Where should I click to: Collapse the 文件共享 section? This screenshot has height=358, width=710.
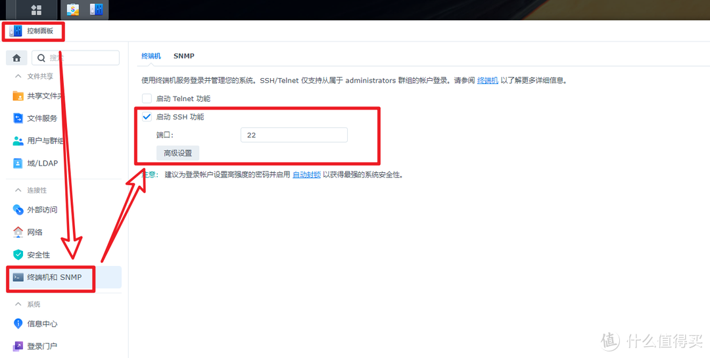coord(18,76)
